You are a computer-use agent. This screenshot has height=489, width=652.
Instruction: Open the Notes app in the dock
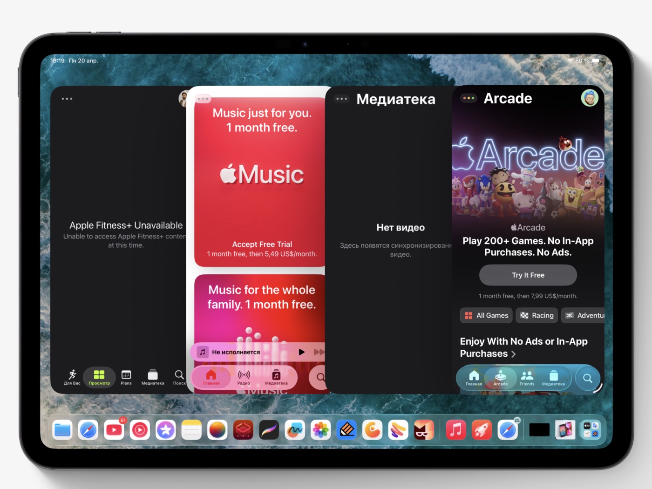point(191,430)
